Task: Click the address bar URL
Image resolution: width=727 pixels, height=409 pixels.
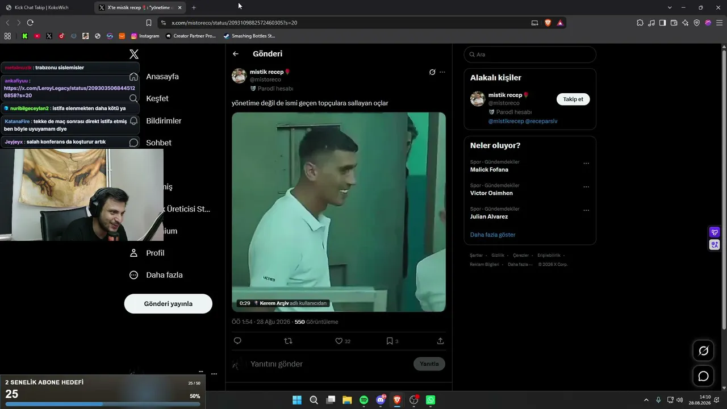Action: pyautogui.click(x=234, y=23)
